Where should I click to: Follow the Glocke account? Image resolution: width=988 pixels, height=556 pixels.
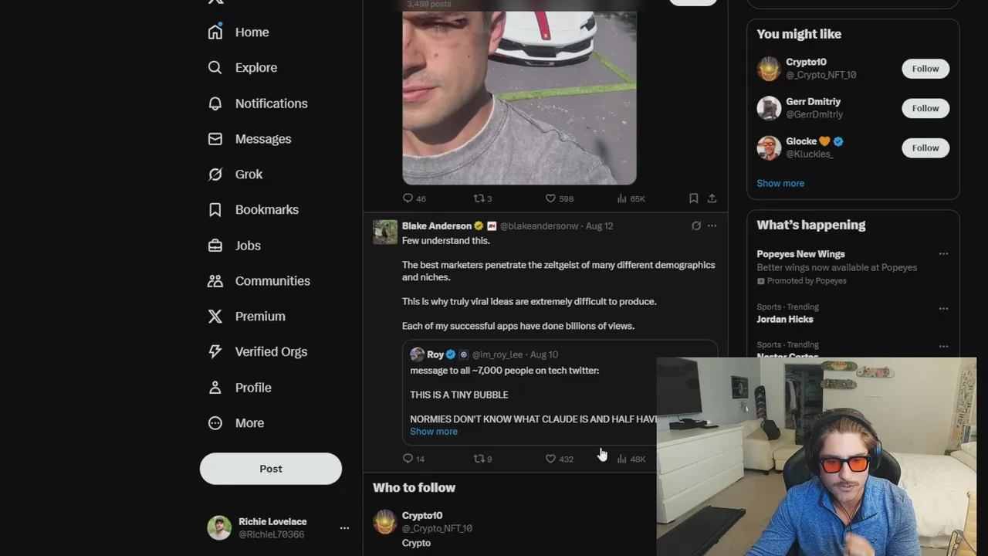[x=925, y=147]
